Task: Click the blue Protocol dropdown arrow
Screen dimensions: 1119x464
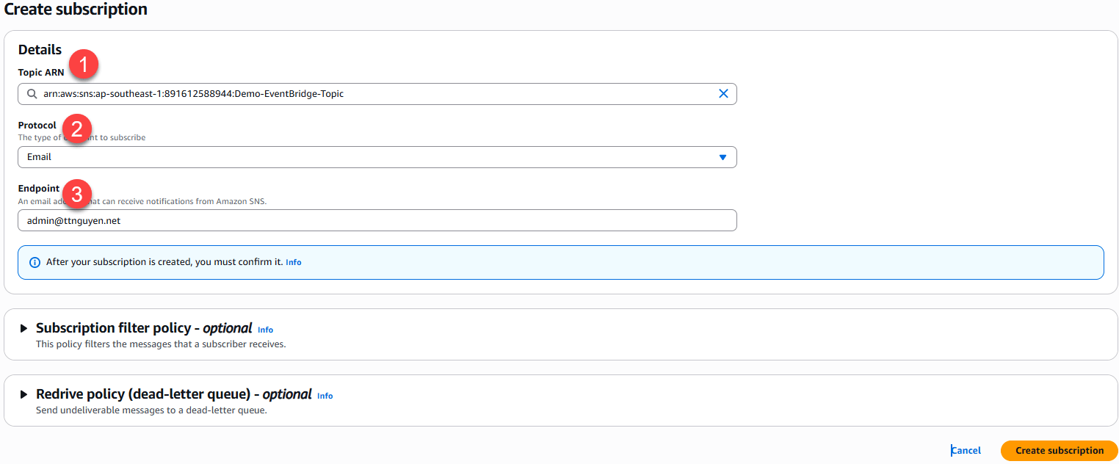Action: pyautogui.click(x=723, y=157)
